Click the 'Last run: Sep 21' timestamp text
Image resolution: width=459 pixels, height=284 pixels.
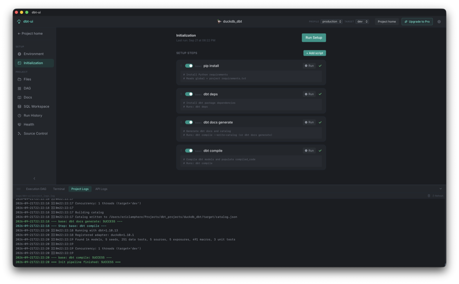195,40
